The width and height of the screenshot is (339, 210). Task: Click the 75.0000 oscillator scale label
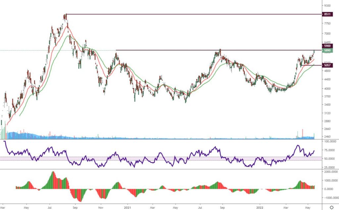(x=330, y=150)
